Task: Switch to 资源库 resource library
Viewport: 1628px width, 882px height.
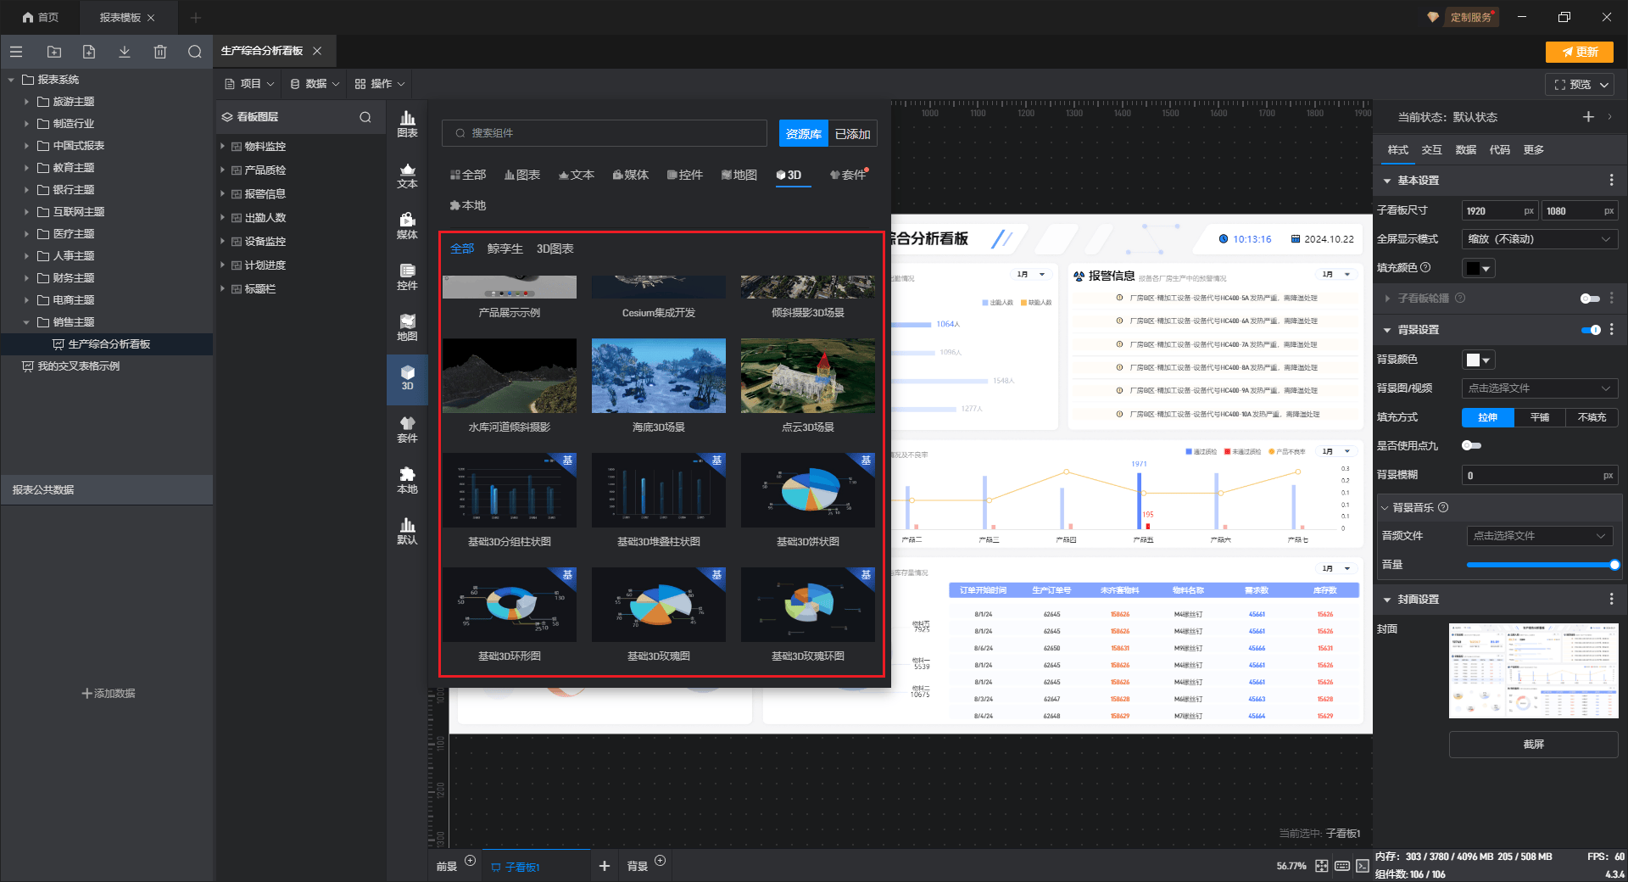Action: pyautogui.click(x=803, y=134)
